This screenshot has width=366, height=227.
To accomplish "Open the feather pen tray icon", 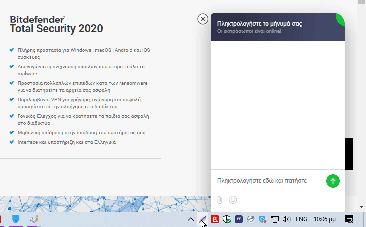I will (203, 219).
